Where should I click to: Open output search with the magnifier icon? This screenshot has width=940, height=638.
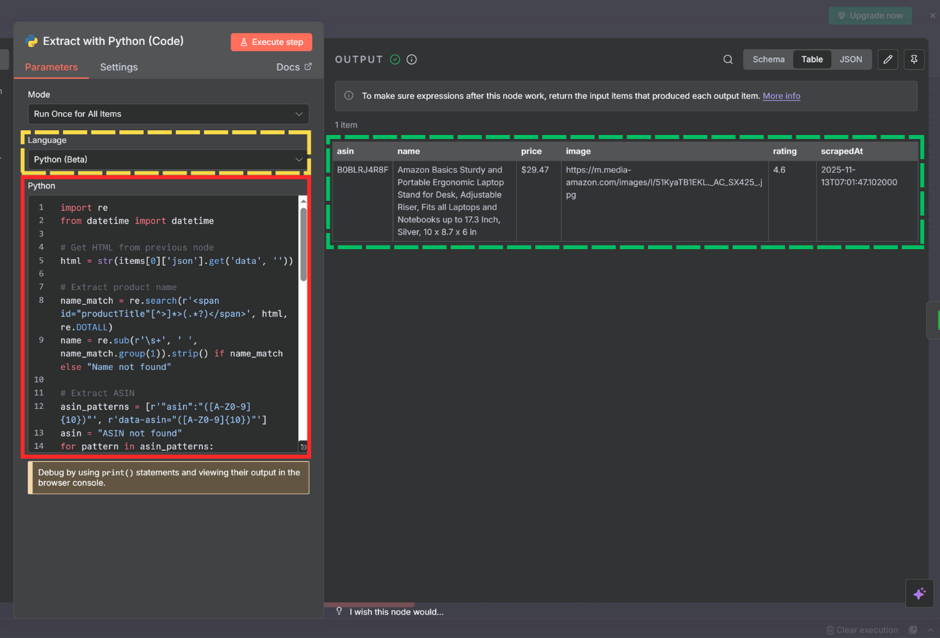coord(728,59)
